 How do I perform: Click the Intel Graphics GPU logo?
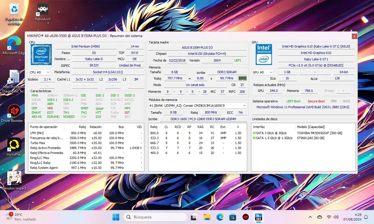point(264,55)
